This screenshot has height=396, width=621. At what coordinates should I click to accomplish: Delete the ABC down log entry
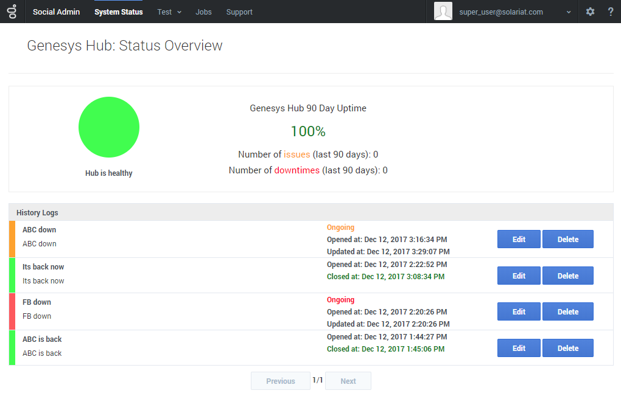point(568,239)
